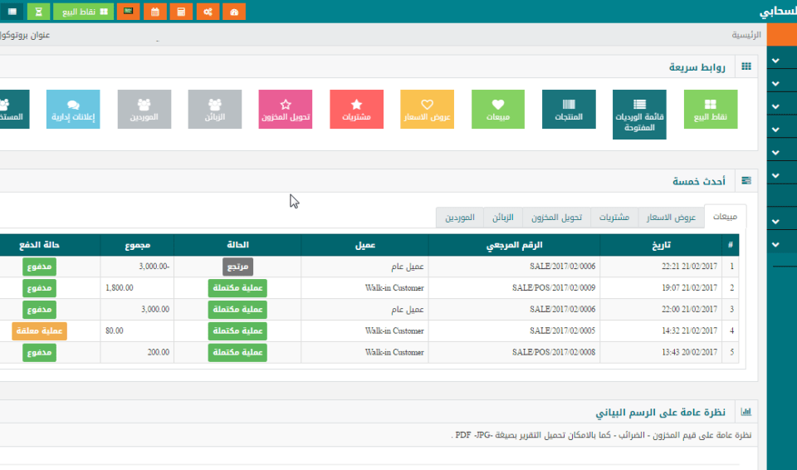Screen dimensions: 797x470
Task: Switch to the الموردين tab in latest five
Action: click(460, 218)
